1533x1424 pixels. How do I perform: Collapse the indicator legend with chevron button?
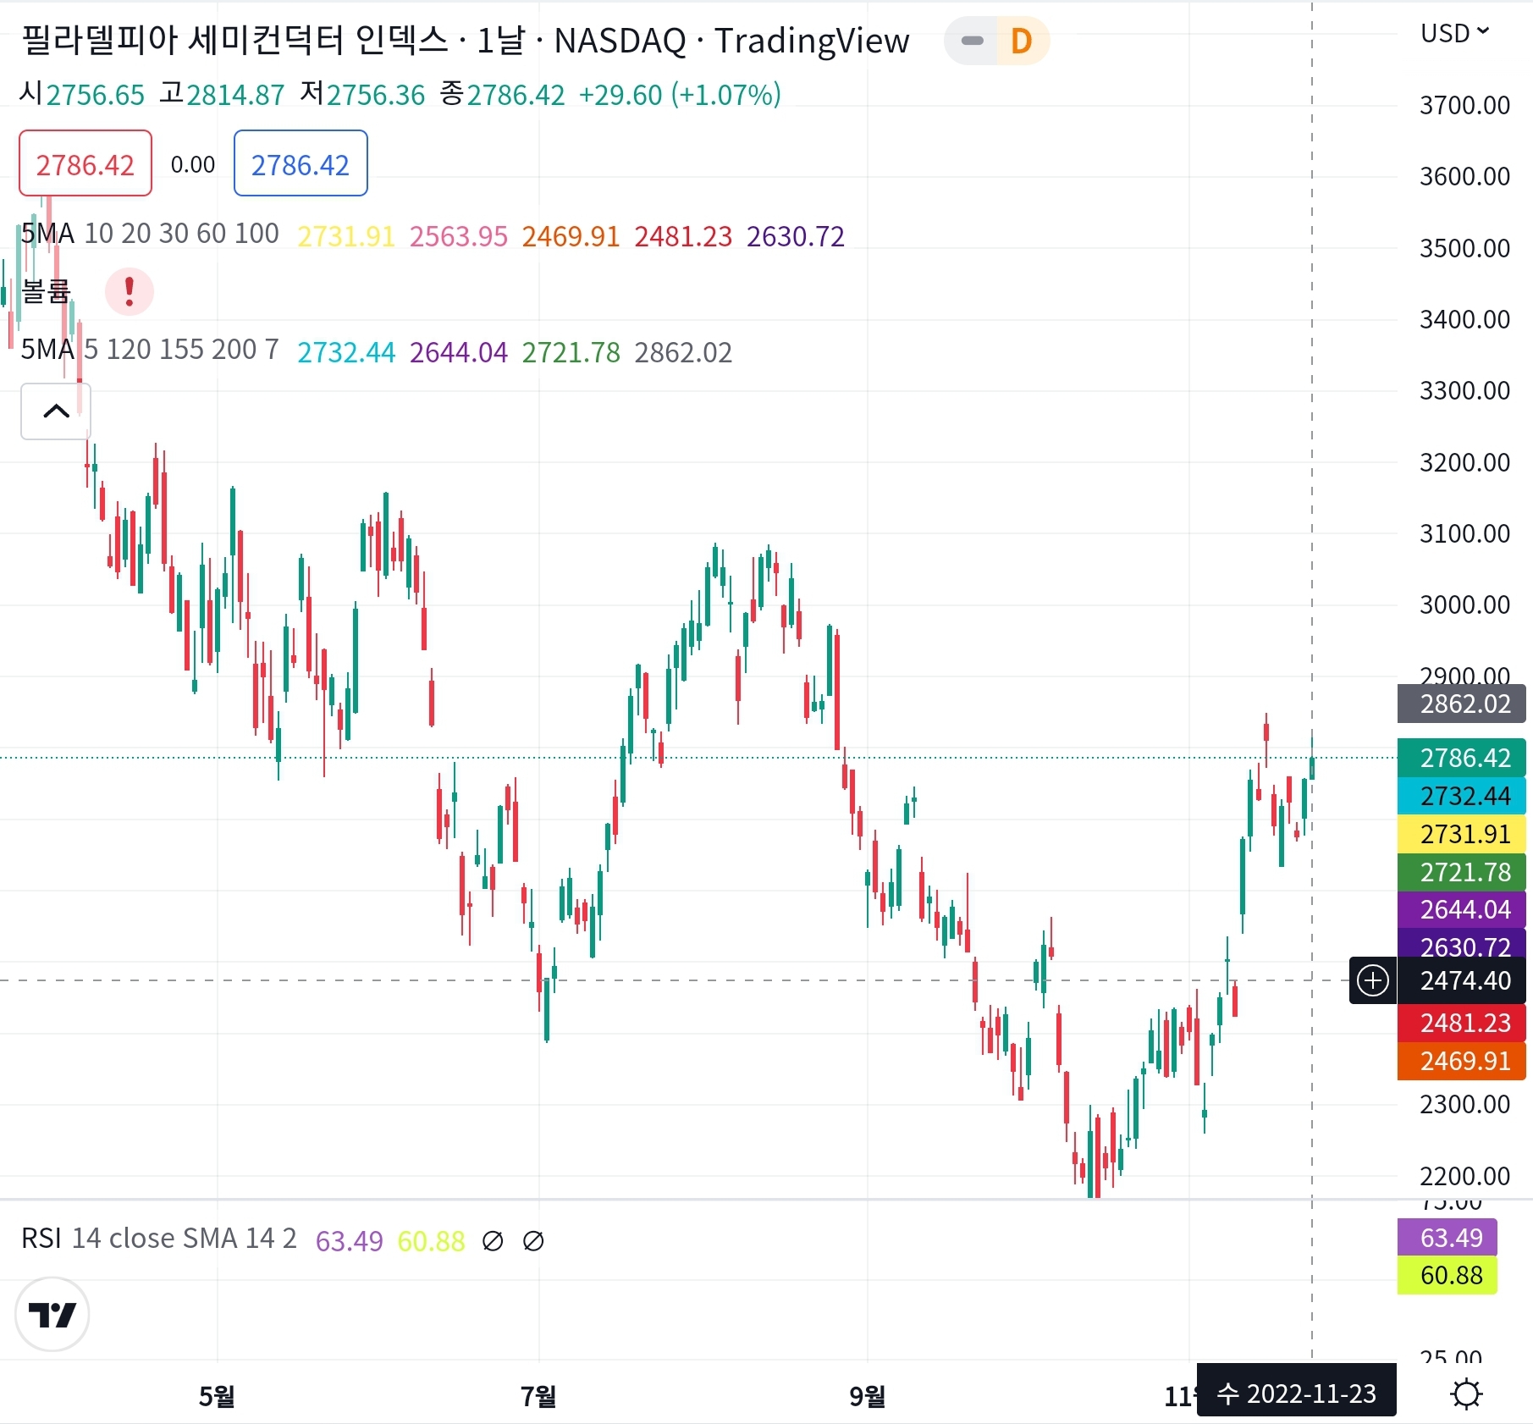tap(56, 411)
